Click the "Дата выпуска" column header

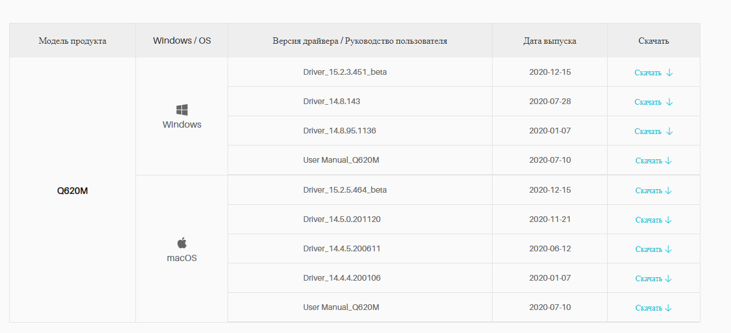(550, 41)
